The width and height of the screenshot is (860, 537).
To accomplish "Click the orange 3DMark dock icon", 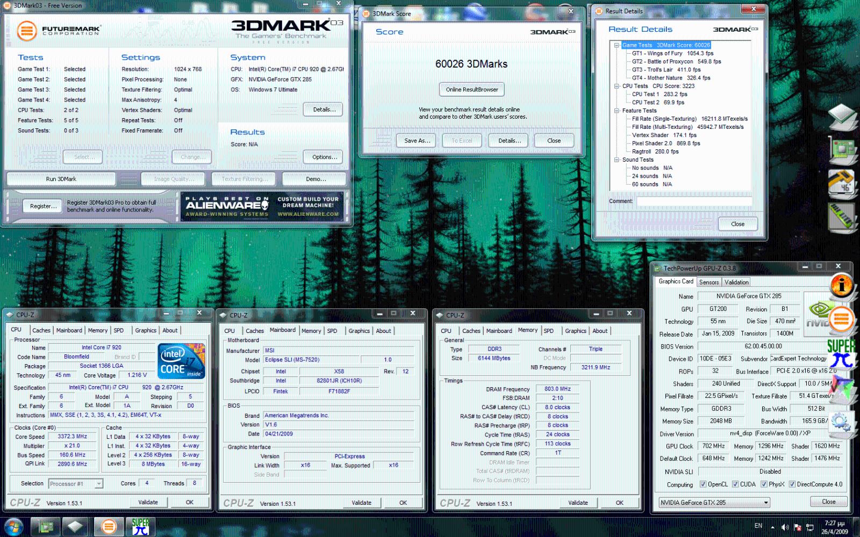I will tap(842, 320).
